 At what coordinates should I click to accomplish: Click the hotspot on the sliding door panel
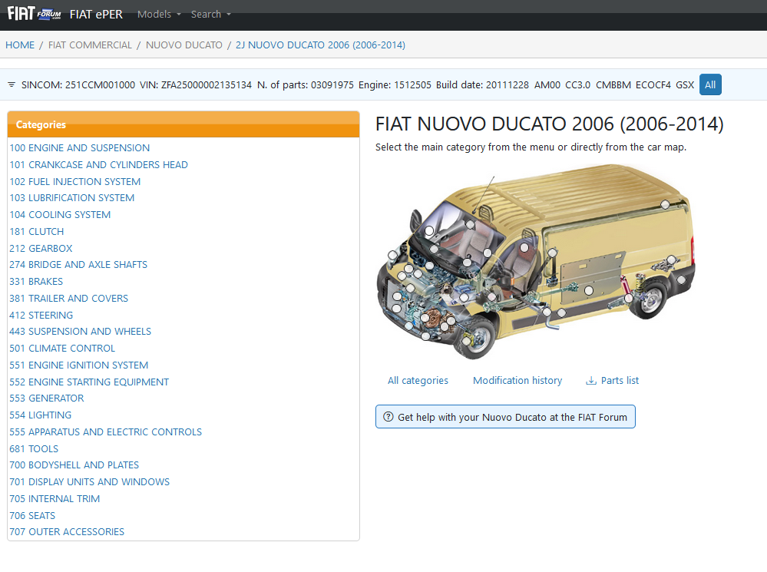pyautogui.click(x=589, y=291)
